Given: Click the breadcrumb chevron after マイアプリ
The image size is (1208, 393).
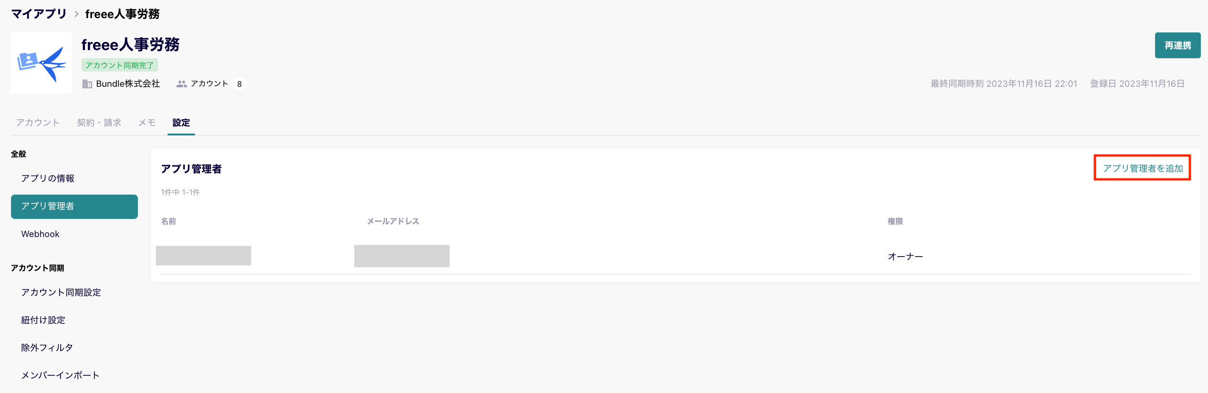Looking at the screenshot, I should pyautogui.click(x=76, y=14).
